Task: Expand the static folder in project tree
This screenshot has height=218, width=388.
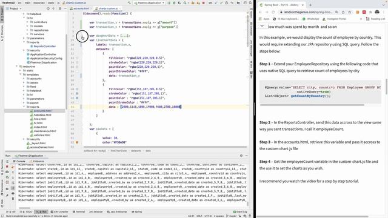Action: coord(20,70)
